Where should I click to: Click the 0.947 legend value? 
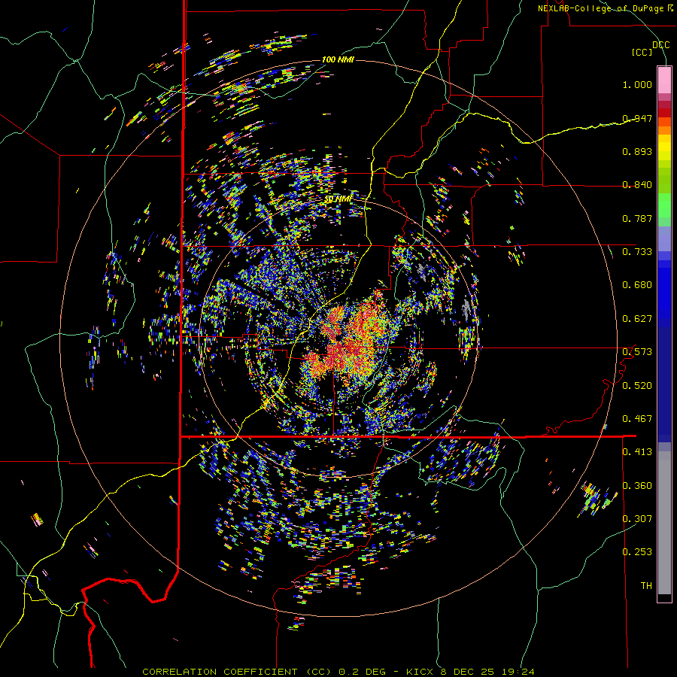[x=637, y=118]
